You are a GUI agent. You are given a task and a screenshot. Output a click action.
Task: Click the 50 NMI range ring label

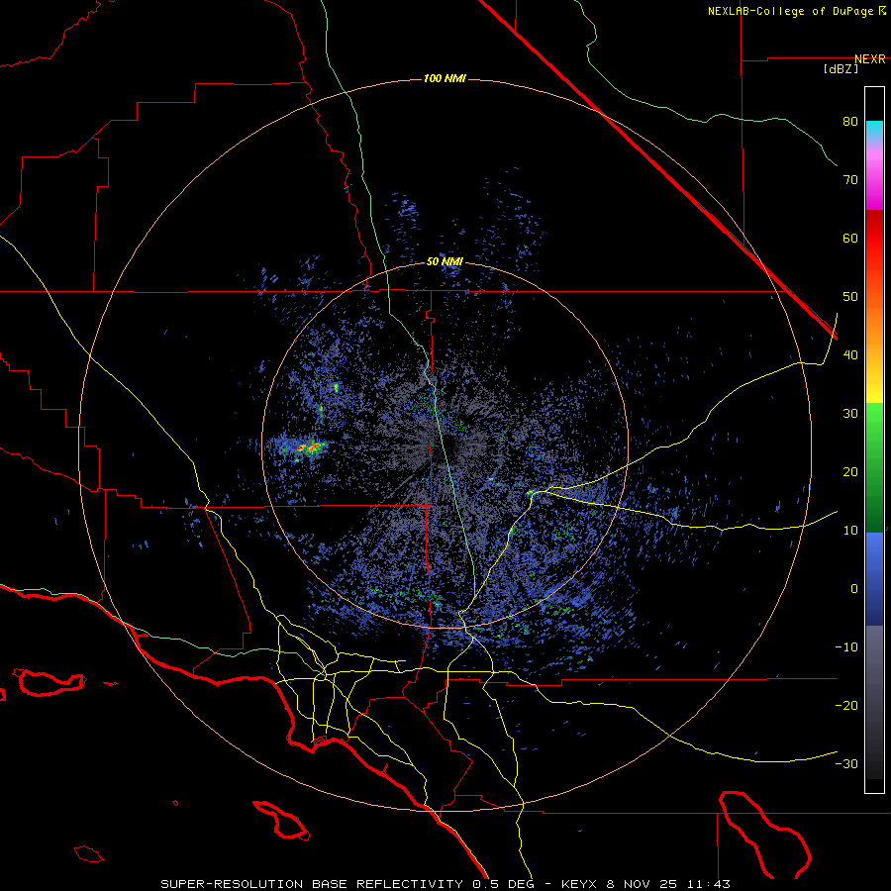coord(445,261)
